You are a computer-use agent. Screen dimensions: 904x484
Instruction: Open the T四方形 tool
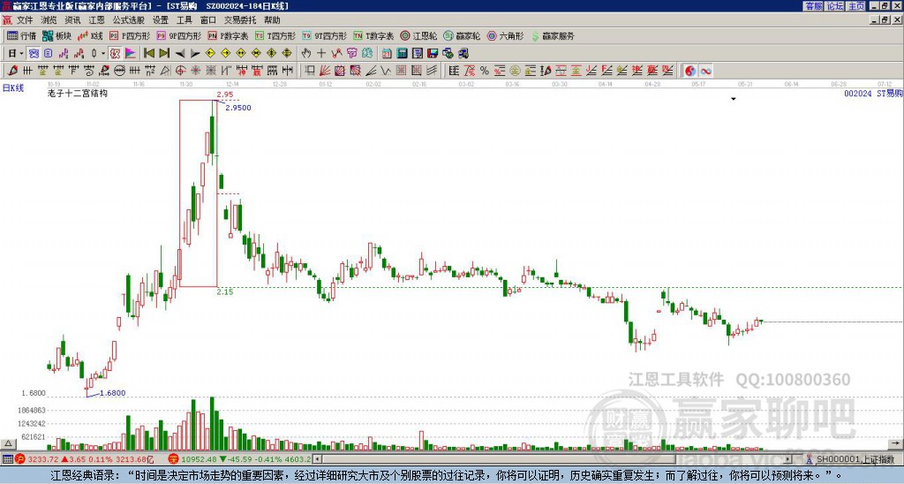[x=275, y=35]
